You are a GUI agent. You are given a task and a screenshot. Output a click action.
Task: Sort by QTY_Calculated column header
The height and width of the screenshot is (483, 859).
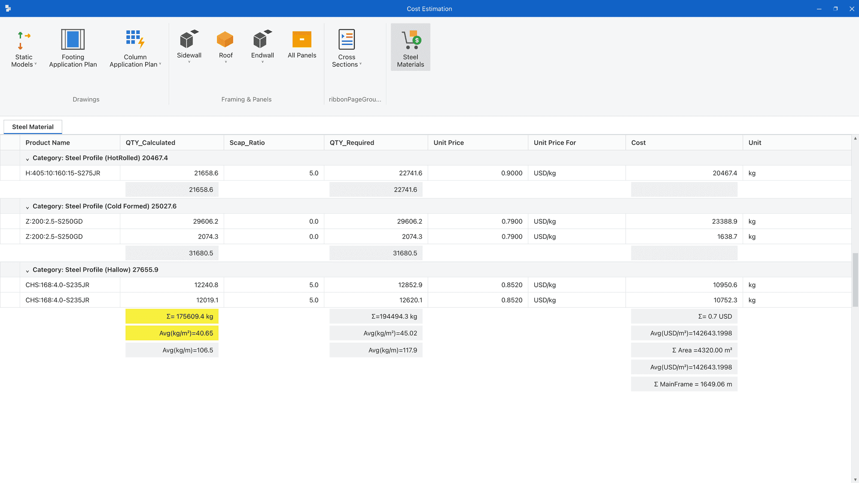tap(172, 143)
